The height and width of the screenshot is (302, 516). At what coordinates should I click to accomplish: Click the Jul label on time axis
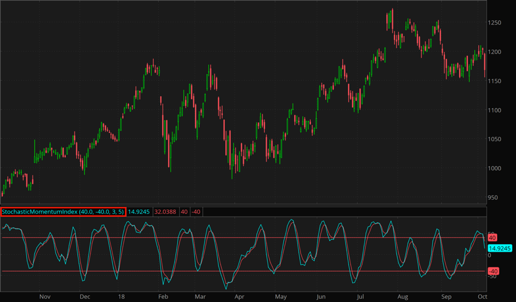361,297
